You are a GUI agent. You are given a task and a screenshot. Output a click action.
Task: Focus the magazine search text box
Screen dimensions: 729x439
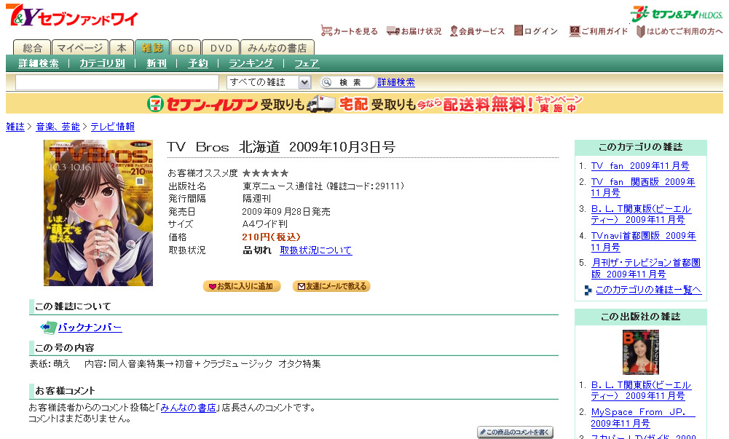(117, 82)
